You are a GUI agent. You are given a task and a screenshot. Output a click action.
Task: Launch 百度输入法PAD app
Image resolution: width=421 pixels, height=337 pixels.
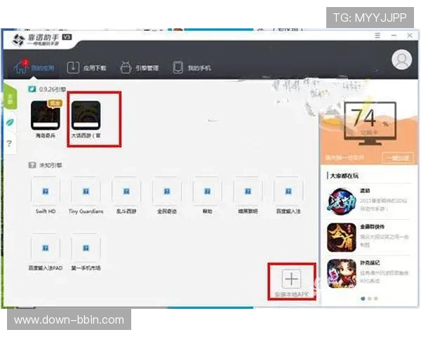46,248
